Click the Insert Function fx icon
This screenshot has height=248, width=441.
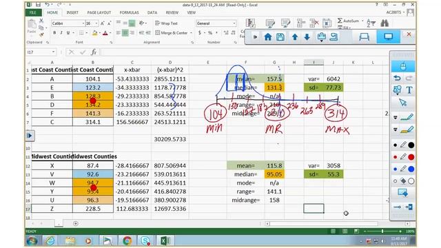94,52
